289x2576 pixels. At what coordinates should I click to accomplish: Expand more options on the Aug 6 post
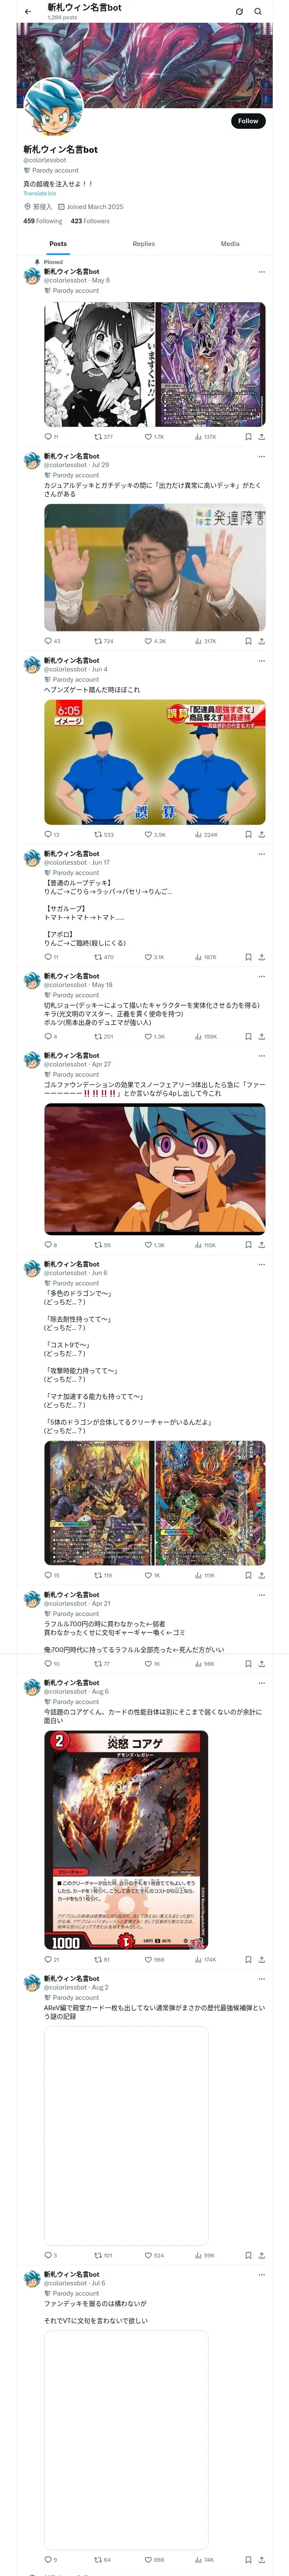click(x=262, y=1683)
